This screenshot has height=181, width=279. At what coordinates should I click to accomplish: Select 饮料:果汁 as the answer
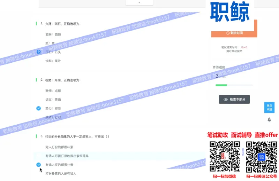pyautogui.click(x=53, y=61)
